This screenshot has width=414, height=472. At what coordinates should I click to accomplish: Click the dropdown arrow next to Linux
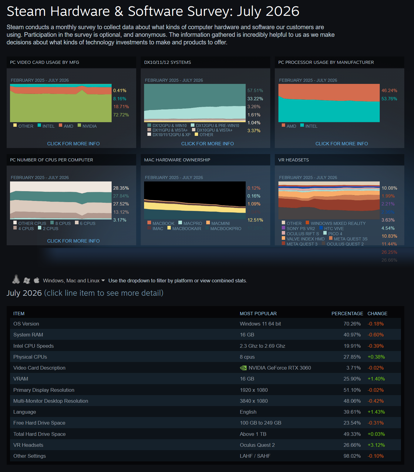[103, 281]
